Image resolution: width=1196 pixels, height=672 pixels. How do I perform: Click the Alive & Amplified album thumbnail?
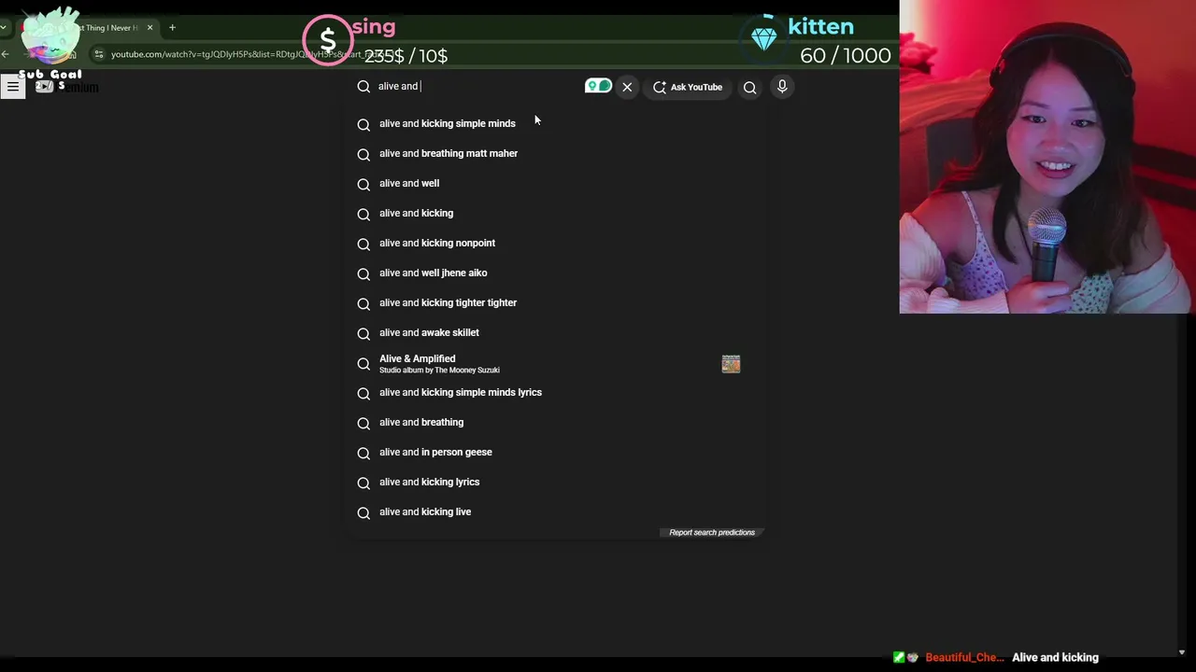[731, 363]
